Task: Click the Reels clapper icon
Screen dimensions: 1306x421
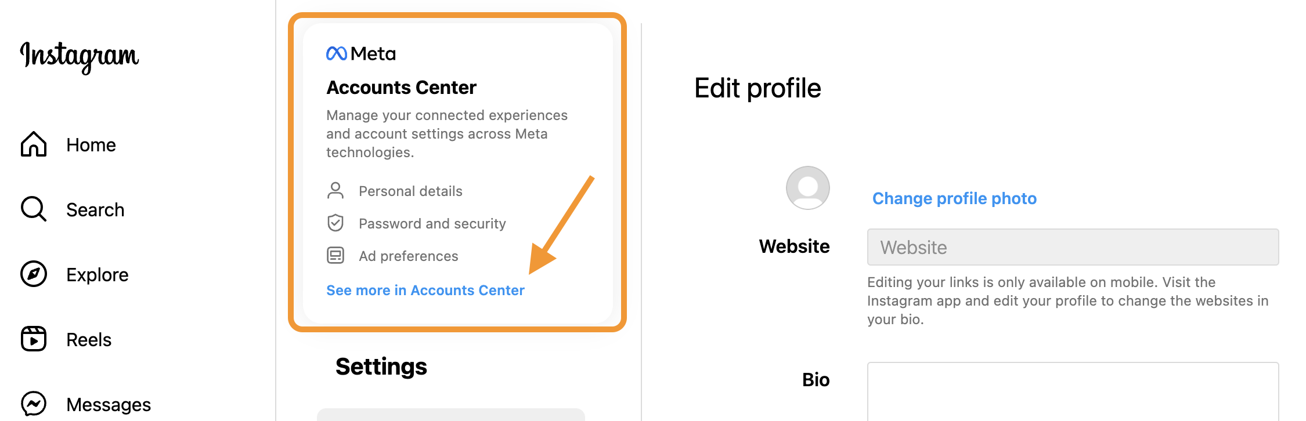Action: (x=34, y=339)
